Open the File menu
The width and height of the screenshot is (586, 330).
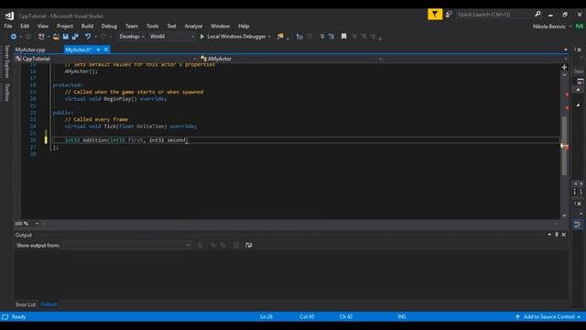point(8,27)
